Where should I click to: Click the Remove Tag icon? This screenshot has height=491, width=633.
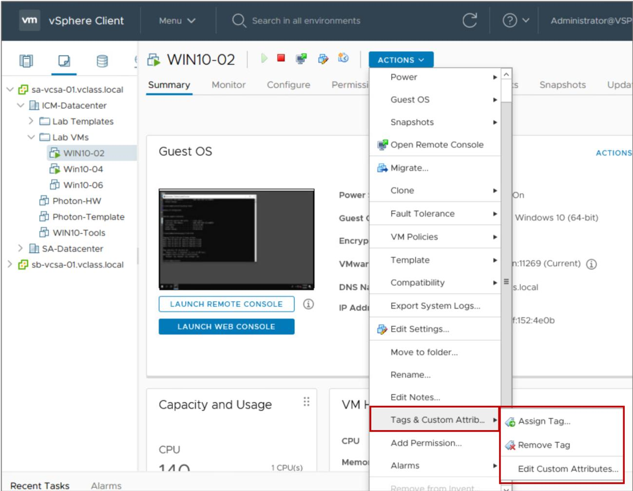coord(510,445)
